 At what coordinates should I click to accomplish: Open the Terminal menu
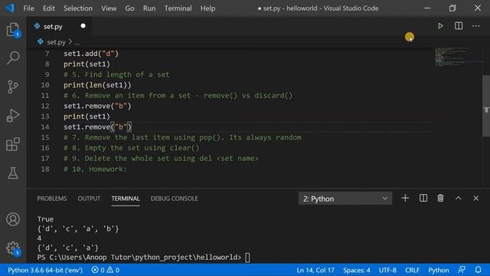point(178,8)
